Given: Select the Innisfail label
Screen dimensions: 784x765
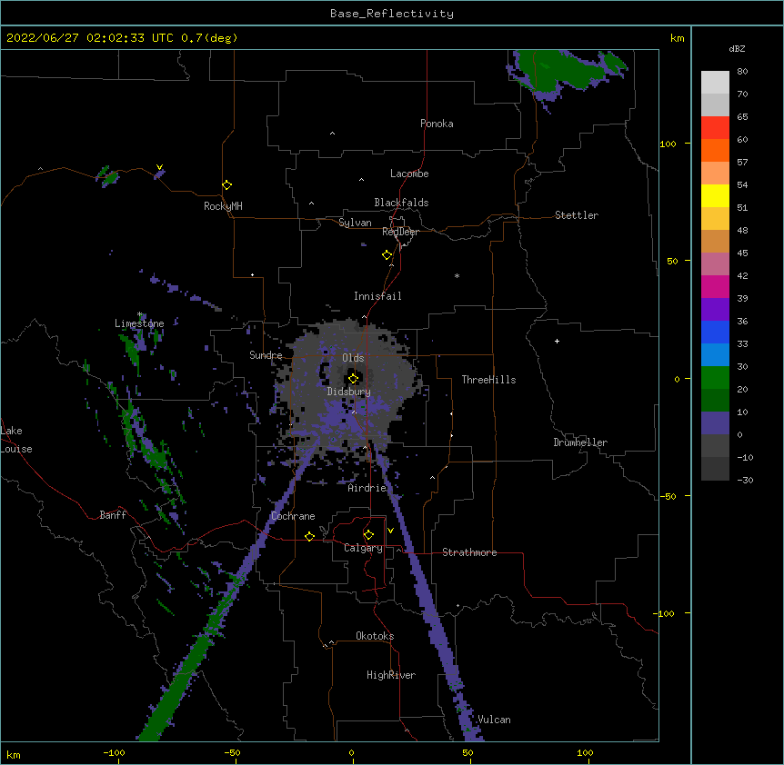Looking at the screenshot, I should tap(377, 296).
